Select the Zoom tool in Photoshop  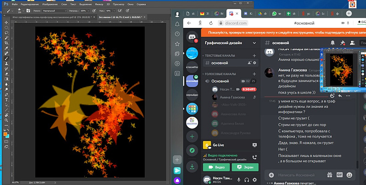(x=6, y=120)
